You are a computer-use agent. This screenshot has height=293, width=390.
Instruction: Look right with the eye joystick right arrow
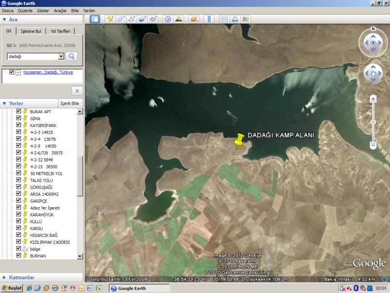(x=380, y=42)
